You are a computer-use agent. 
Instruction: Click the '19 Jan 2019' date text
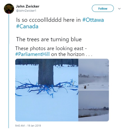point(34,126)
